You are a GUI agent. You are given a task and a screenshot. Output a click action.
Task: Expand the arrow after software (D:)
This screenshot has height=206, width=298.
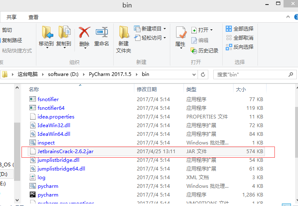[83, 74]
